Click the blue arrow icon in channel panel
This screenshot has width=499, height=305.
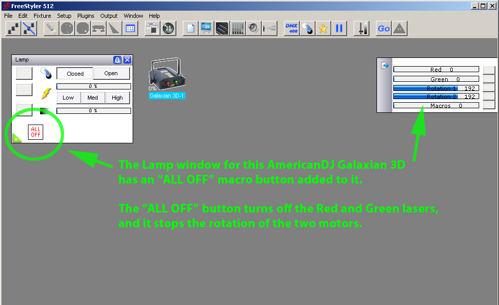(385, 66)
